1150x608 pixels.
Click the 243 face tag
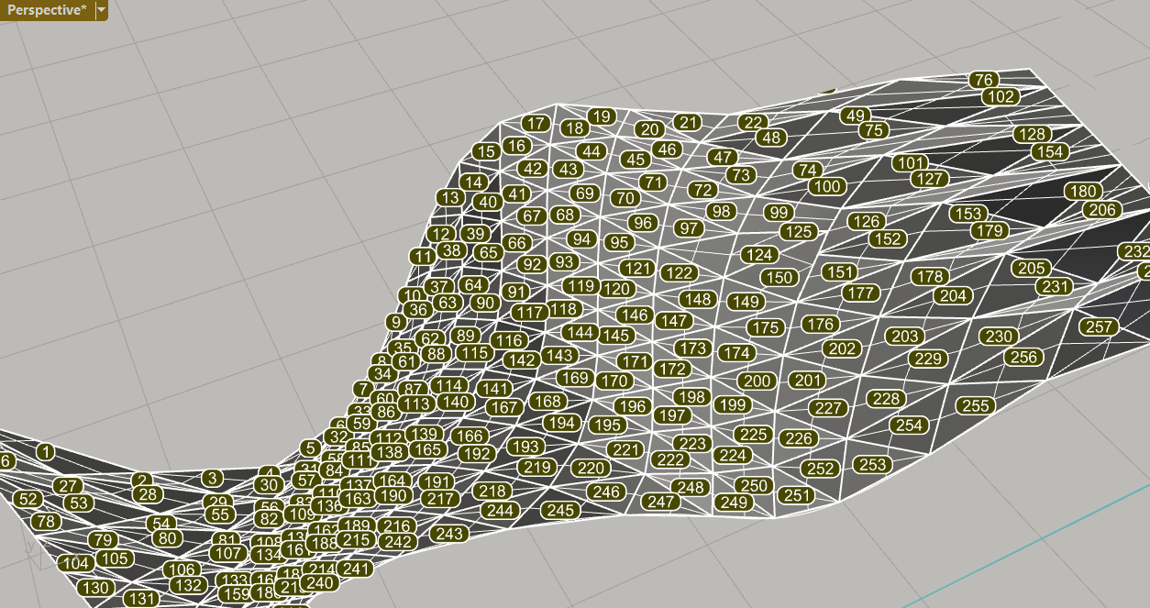[449, 534]
